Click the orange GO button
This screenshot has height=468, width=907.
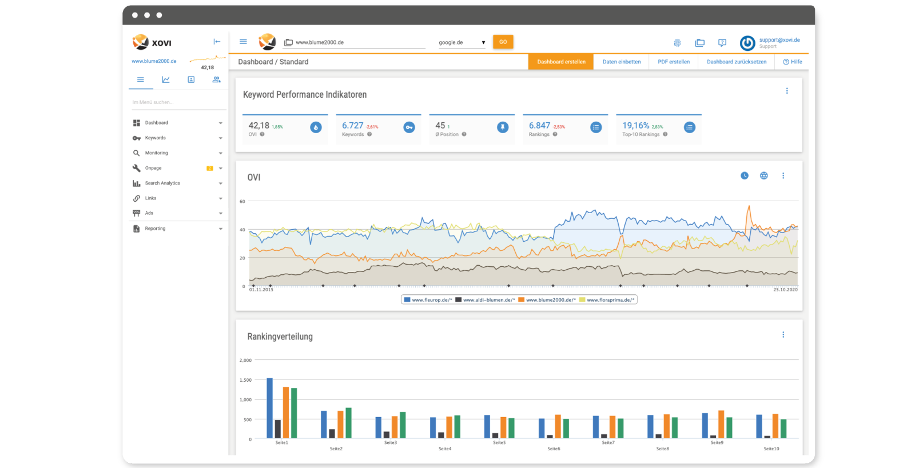coord(503,42)
